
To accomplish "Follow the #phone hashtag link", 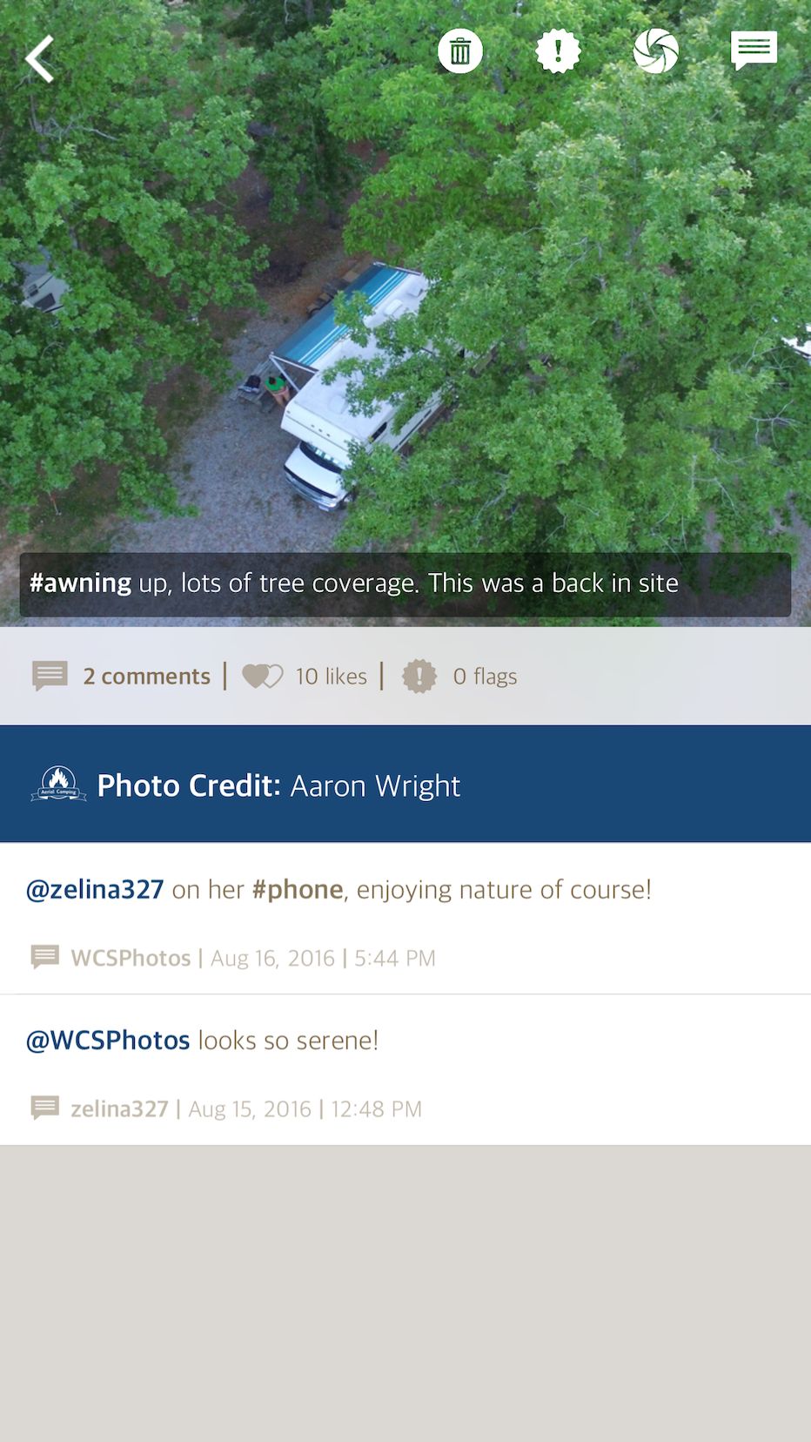I will click(298, 889).
